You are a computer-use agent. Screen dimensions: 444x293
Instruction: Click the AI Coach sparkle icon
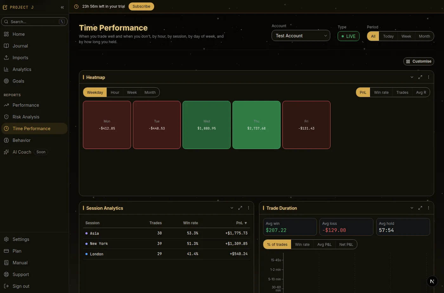(6, 152)
